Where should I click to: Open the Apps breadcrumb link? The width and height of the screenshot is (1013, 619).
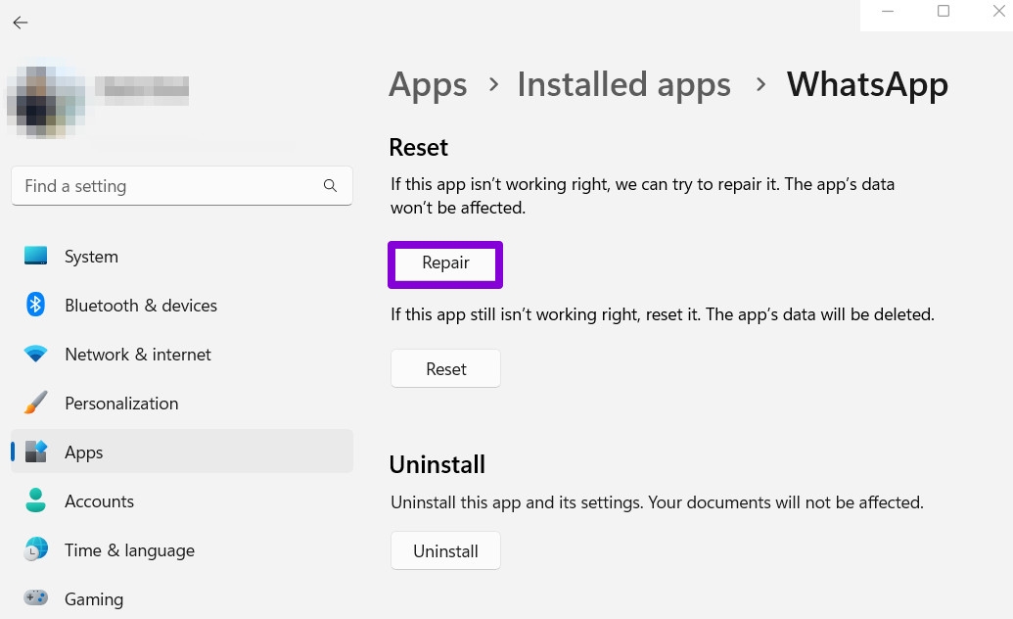point(428,84)
